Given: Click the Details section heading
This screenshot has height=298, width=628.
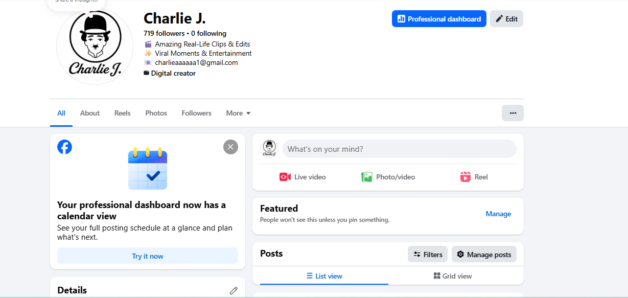Looking at the screenshot, I should point(72,290).
